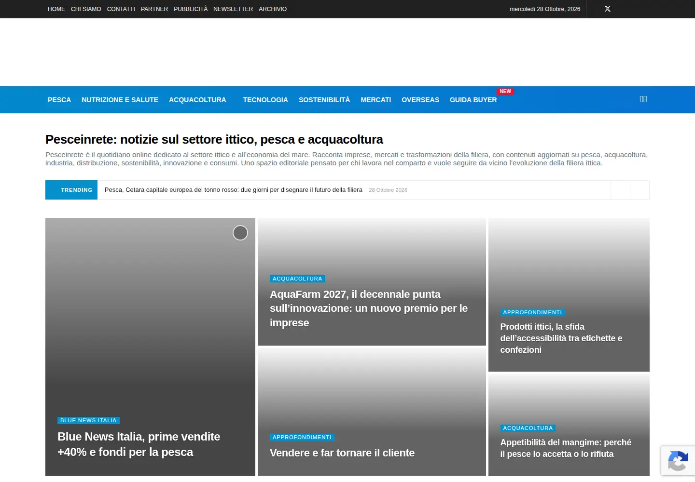Open the ARCHIVIO page

tap(273, 9)
